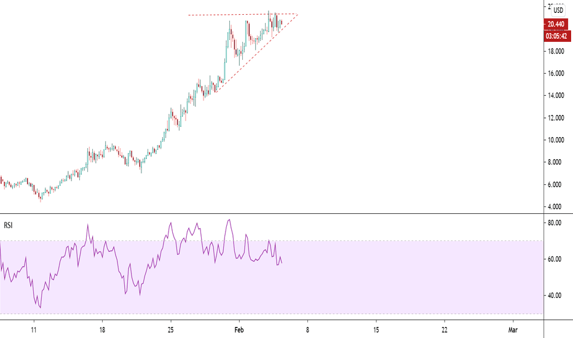Click the 12.000 price axis label

click(555, 118)
